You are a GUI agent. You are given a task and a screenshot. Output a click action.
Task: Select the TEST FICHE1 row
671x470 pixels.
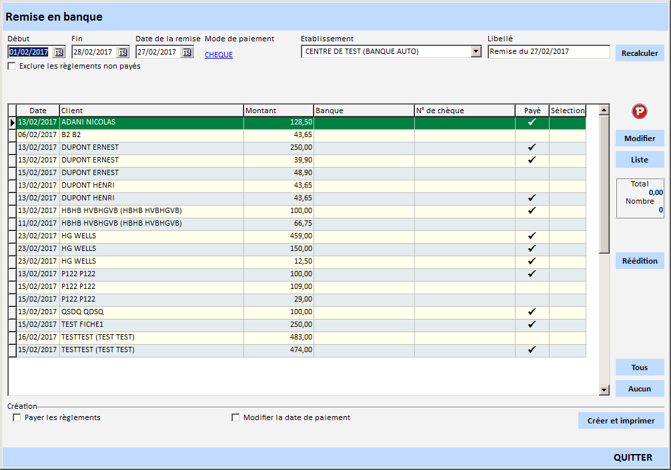[x=151, y=324]
